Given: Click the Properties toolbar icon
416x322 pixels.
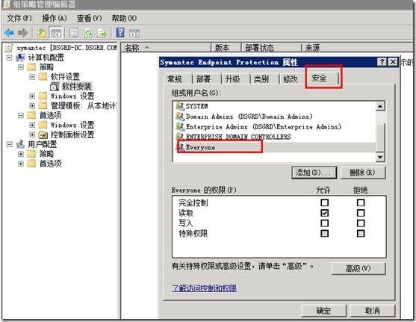Looking at the screenshot, I should pyautogui.click(x=73, y=33).
